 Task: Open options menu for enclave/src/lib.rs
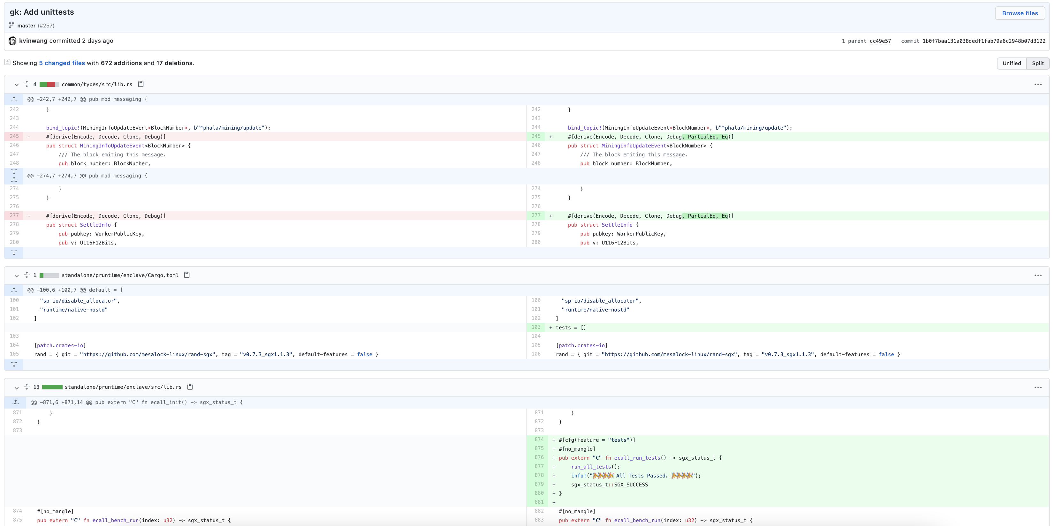(x=1037, y=387)
